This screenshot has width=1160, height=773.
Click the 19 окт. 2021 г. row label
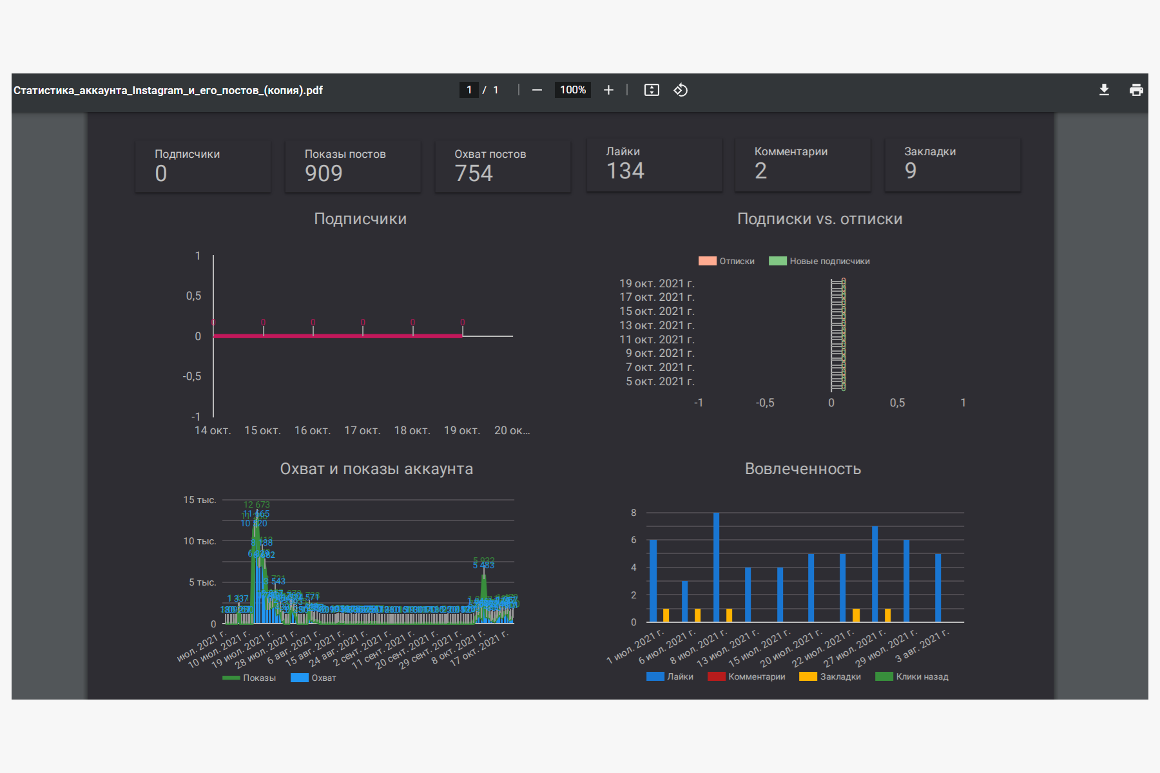tap(657, 283)
